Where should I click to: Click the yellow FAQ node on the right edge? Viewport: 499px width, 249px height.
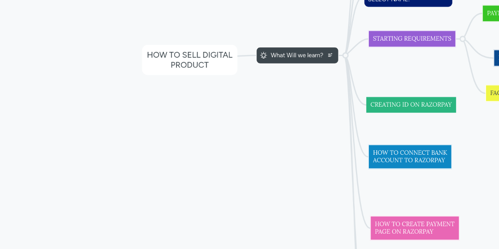point(492,93)
